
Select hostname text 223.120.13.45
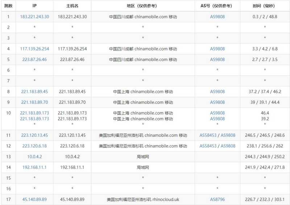[72, 135]
